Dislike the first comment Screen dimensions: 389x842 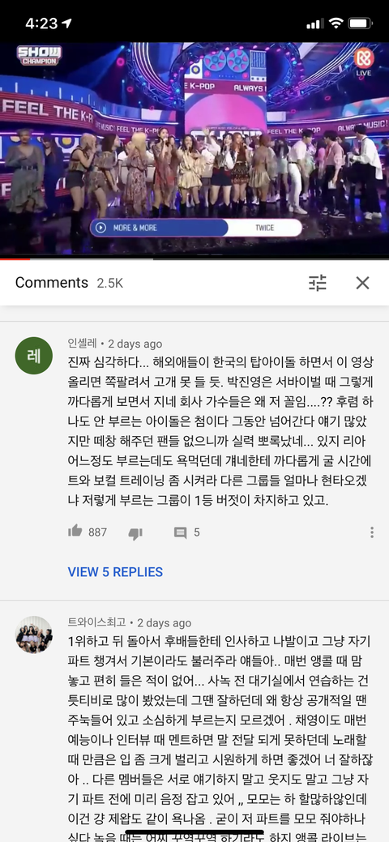(135, 532)
